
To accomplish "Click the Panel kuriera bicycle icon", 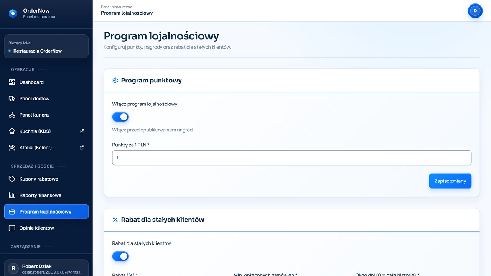I will click(12, 115).
